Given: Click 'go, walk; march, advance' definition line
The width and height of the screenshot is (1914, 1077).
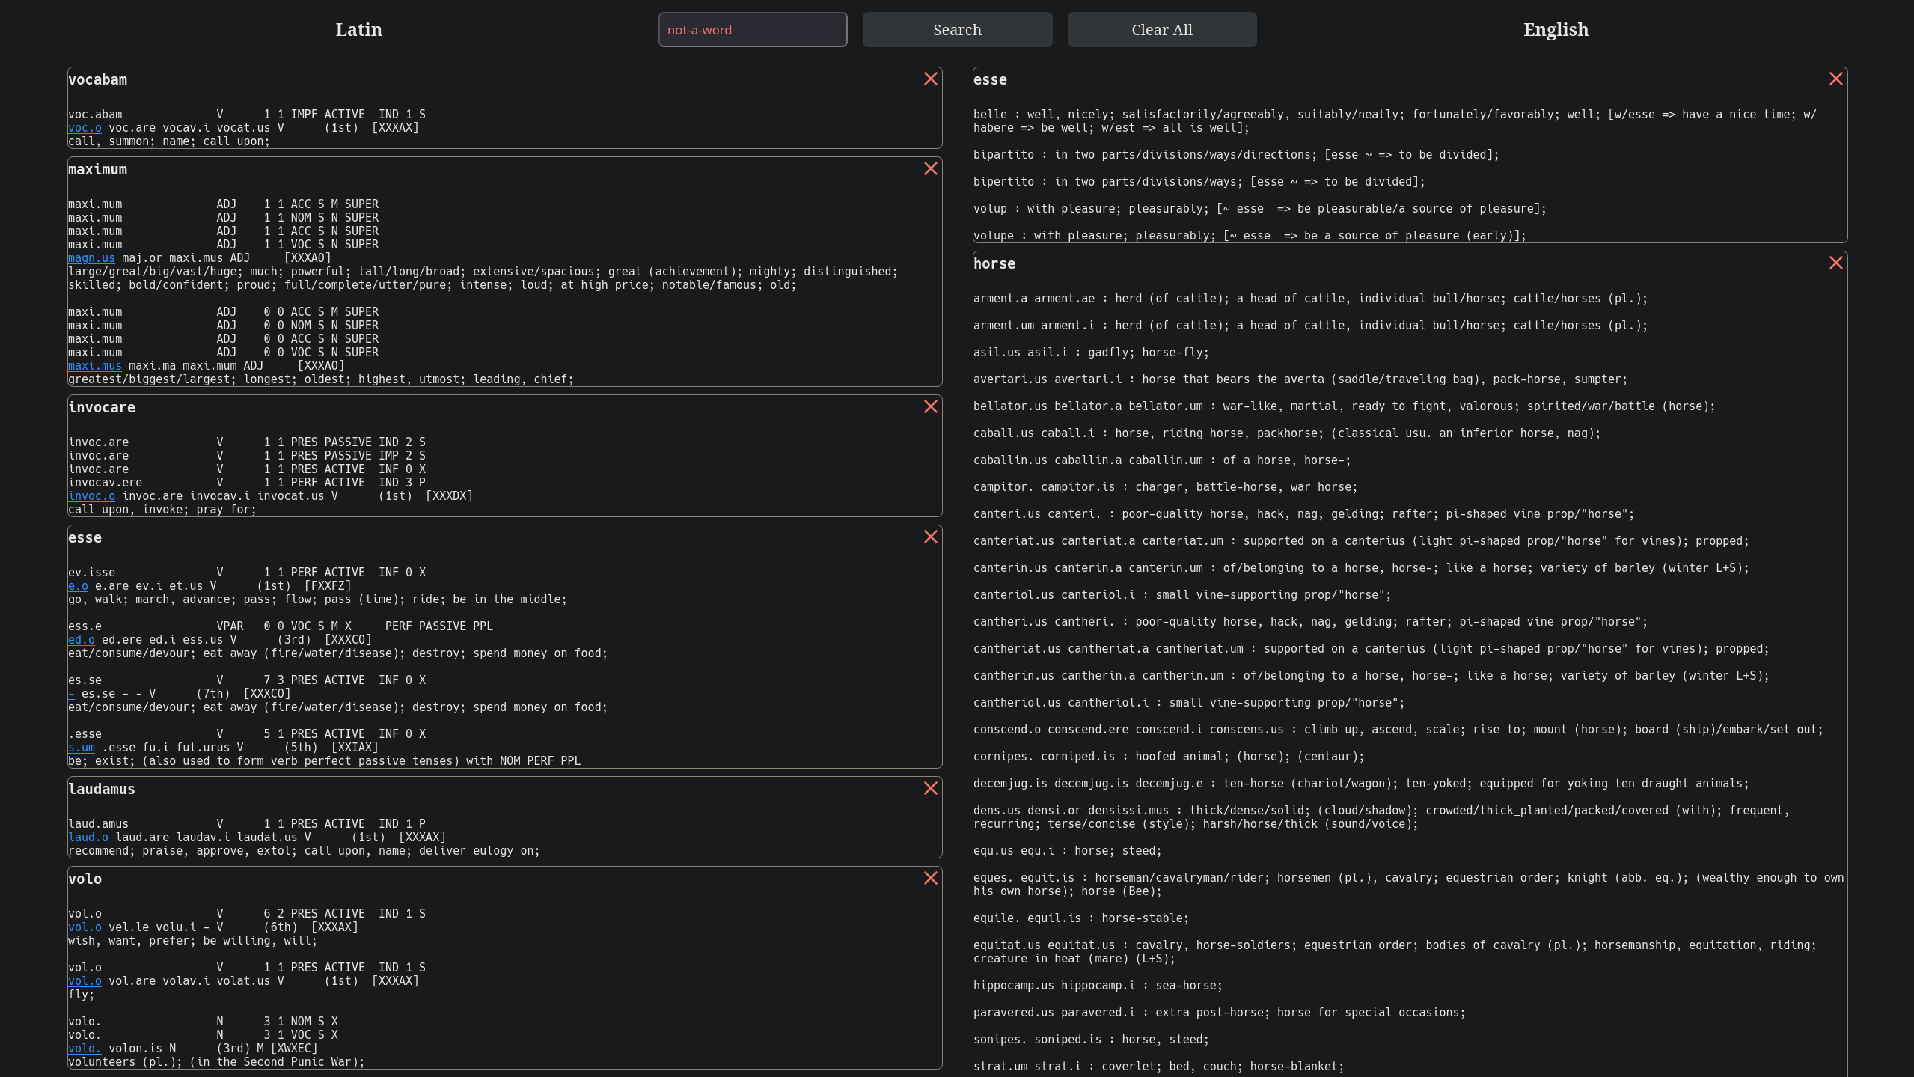Looking at the screenshot, I should (317, 599).
